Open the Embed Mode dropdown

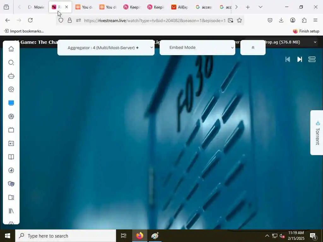coord(197,48)
